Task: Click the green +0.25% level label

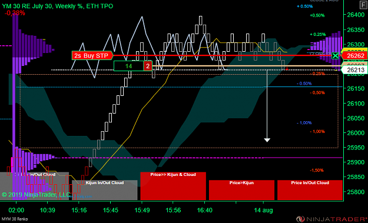Action: pos(318,35)
